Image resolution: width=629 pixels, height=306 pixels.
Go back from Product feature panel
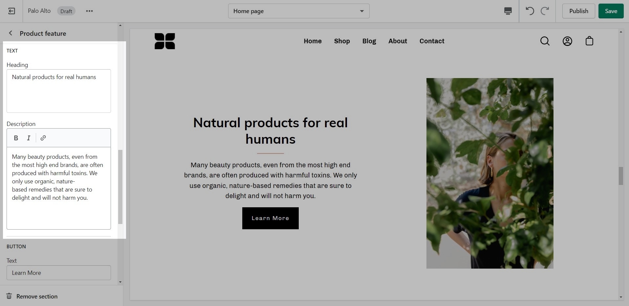(x=11, y=33)
